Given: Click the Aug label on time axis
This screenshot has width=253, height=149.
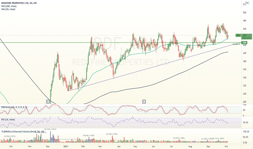Looking at the screenshot, I should click(190, 146).
